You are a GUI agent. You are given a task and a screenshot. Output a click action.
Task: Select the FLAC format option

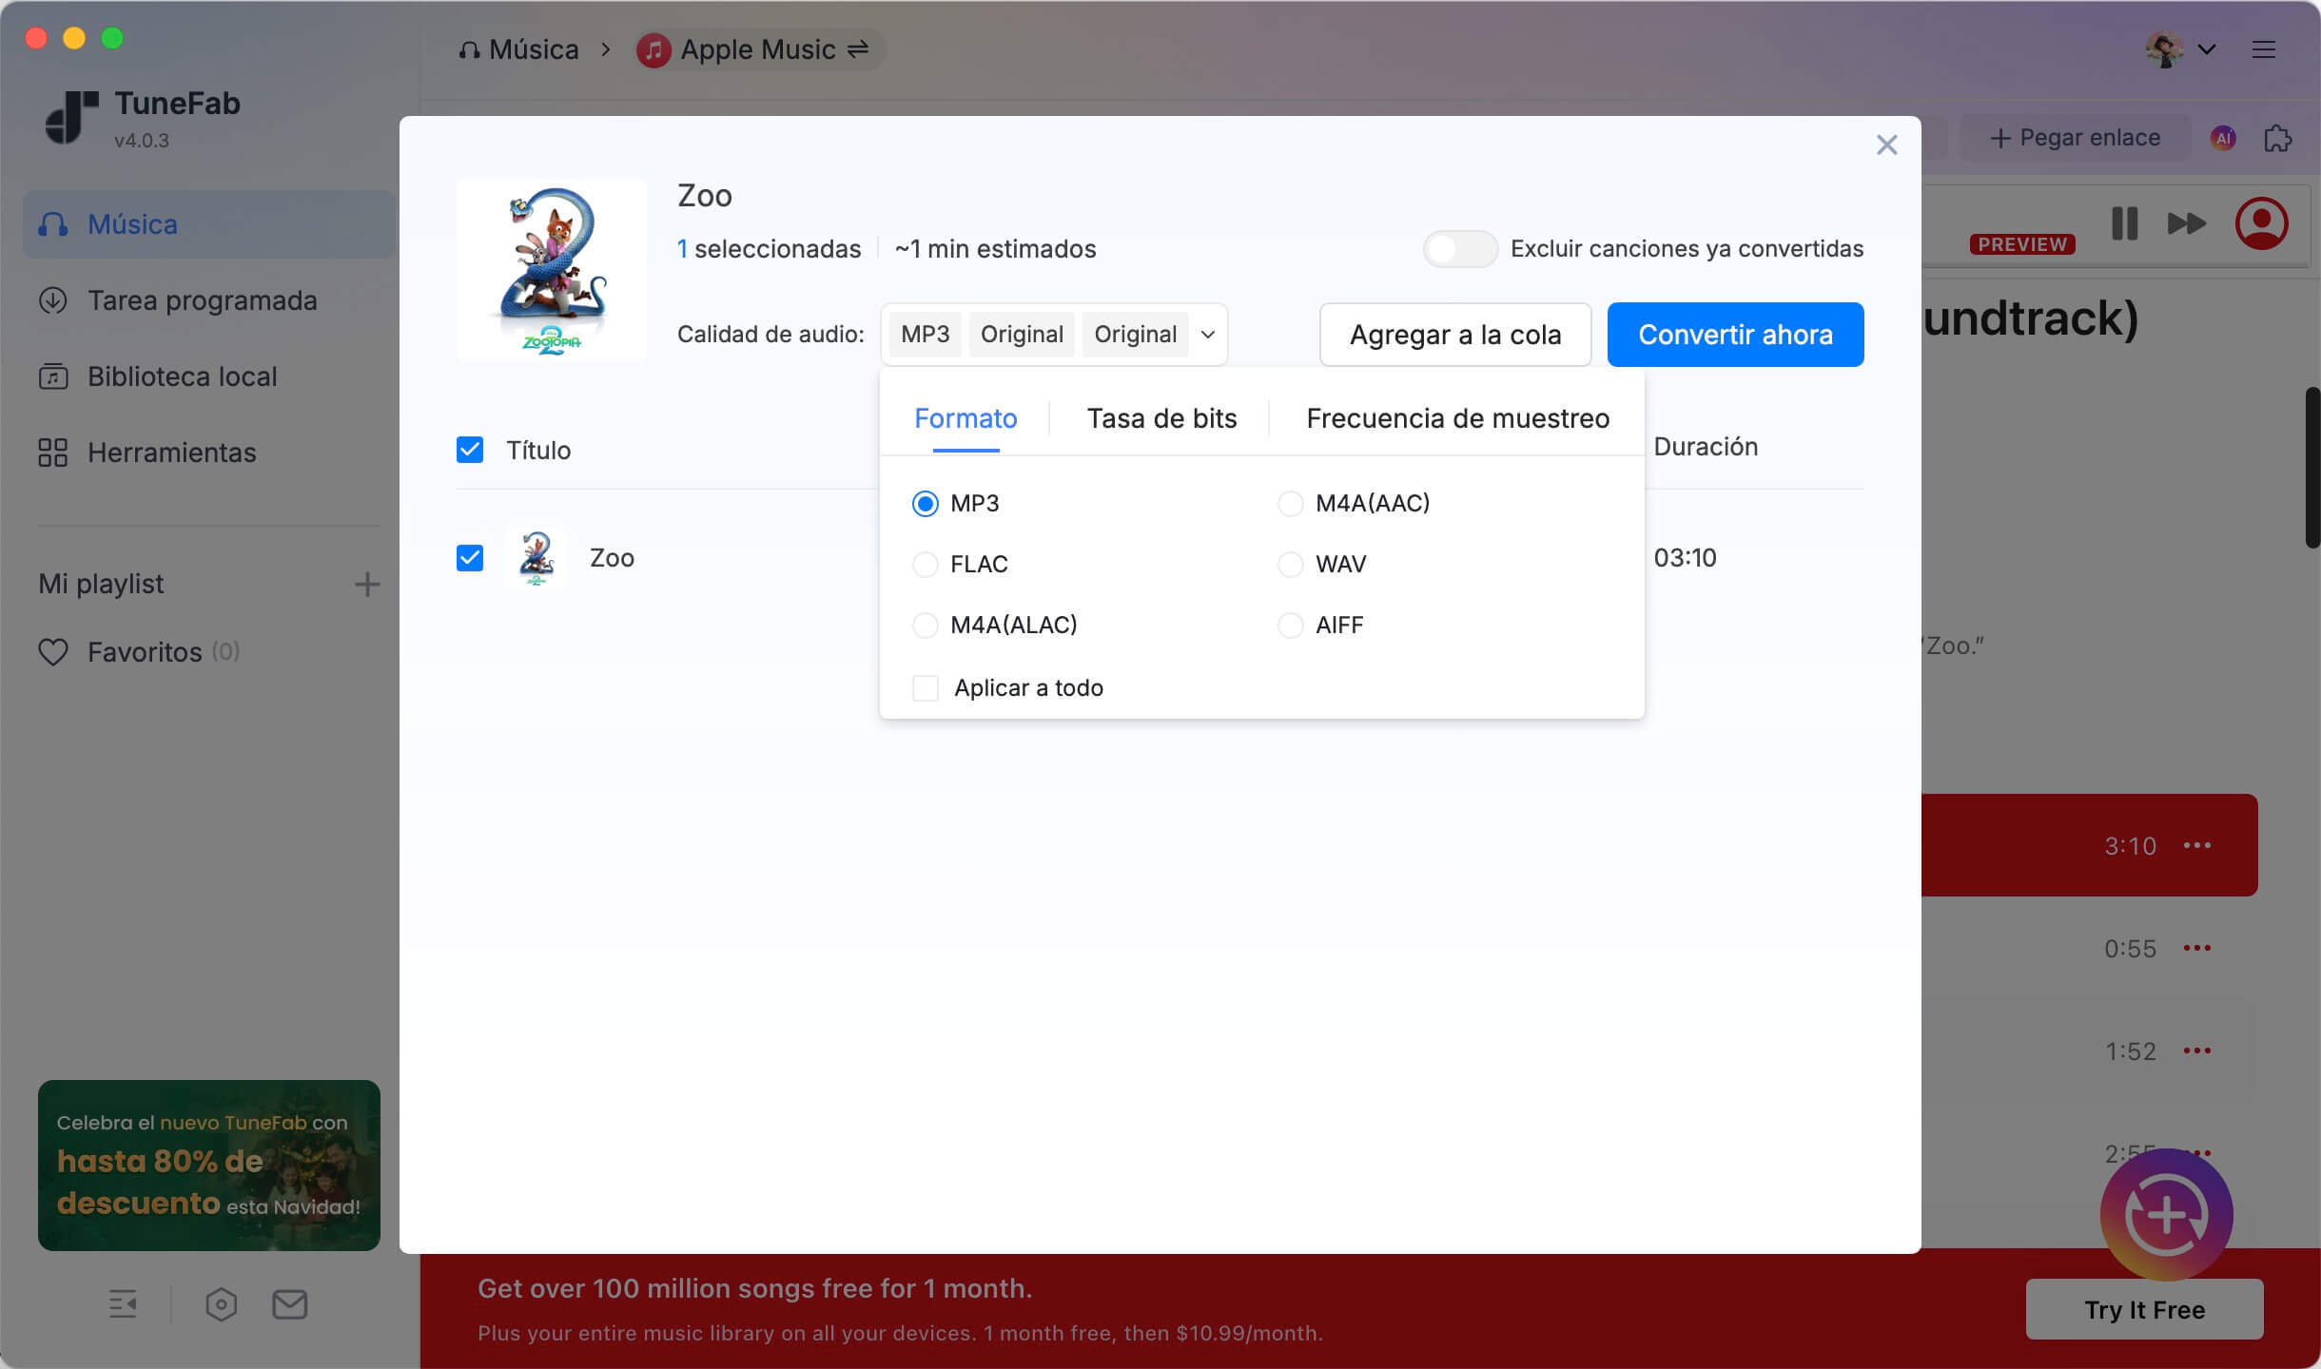tap(926, 564)
